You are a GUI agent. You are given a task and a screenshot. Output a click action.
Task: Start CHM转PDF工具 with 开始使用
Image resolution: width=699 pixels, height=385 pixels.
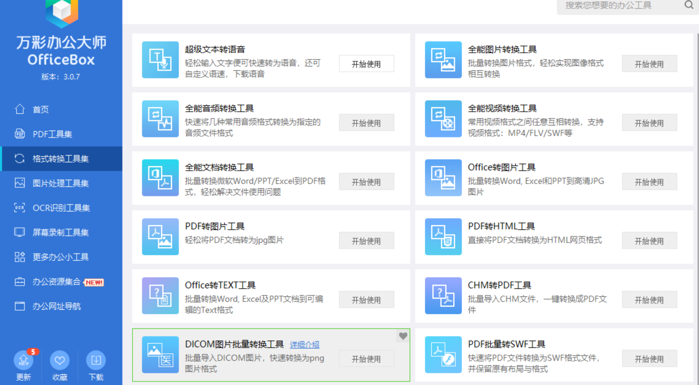[x=649, y=300]
